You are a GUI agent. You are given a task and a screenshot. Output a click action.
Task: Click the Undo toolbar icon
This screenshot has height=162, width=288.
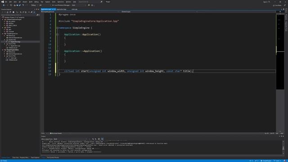[x=23, y=5]
